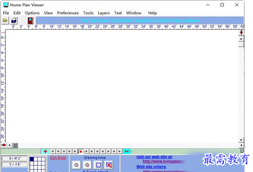The image size is (253, 172).
Task: Click the red arrow drawing area icon
Action: coord(109,165)
